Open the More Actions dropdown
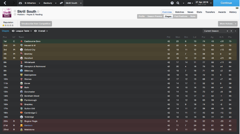Viewport: 240px width, 134px height. [x=228, y=24]
